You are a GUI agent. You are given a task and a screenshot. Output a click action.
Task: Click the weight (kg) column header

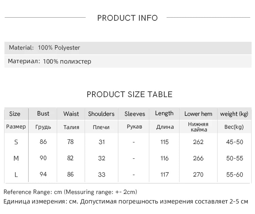click(x=234, y=114)
